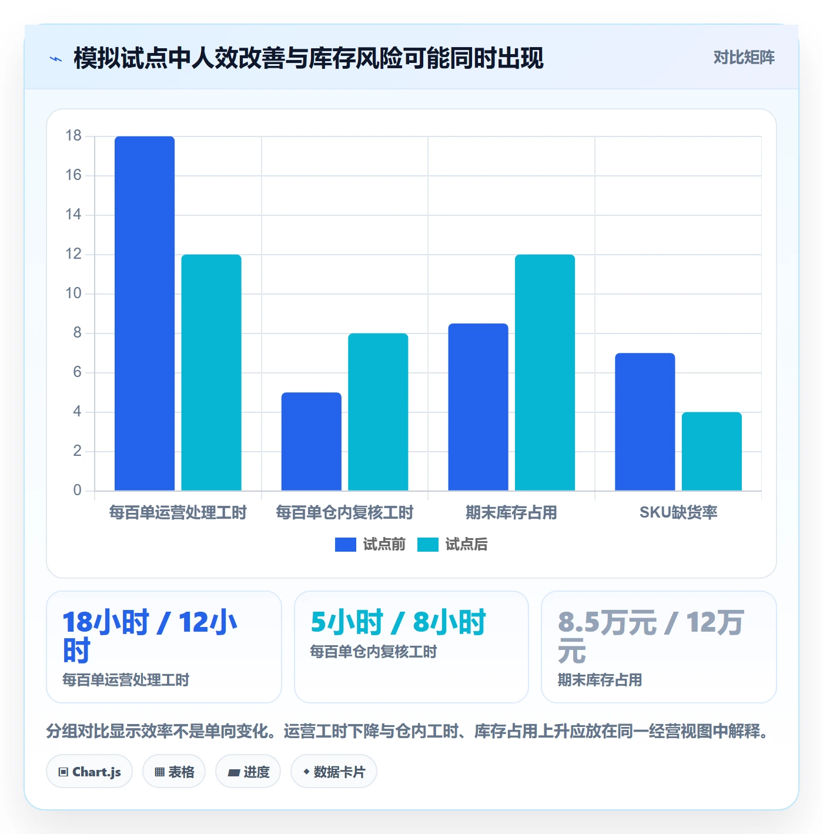Click the y-axis value 0
Image resolution: width=823 pixels, height=834 pixels.
point(77,490)
